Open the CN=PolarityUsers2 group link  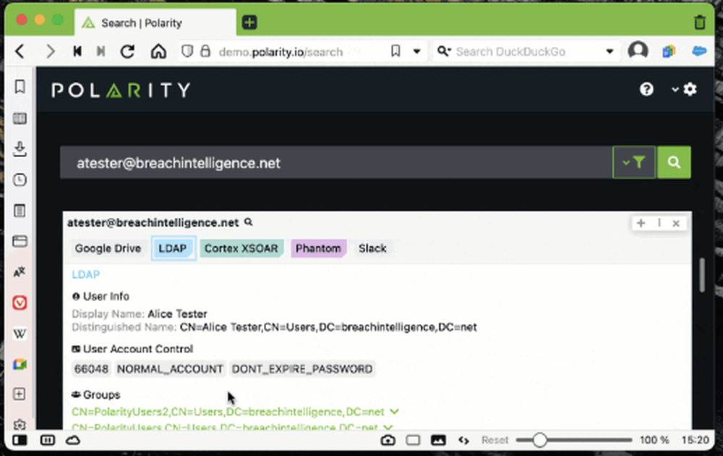(x=228, y=412)
